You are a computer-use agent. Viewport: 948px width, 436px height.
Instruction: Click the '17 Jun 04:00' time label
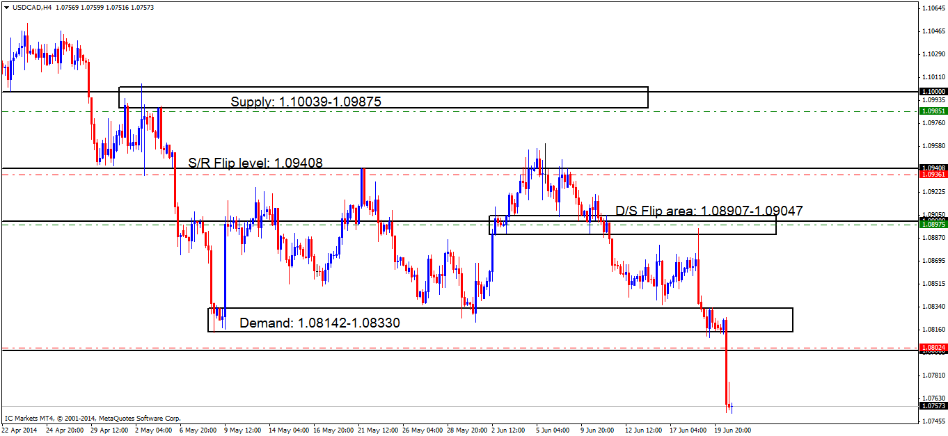(x=688, y=430)
